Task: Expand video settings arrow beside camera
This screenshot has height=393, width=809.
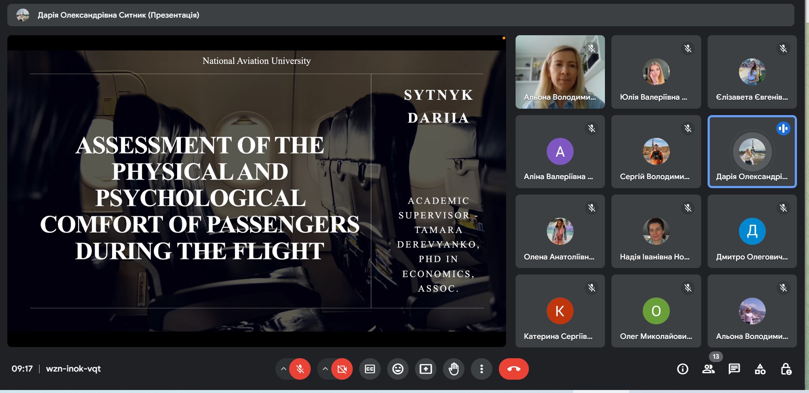Action: (x=325, y=369)
